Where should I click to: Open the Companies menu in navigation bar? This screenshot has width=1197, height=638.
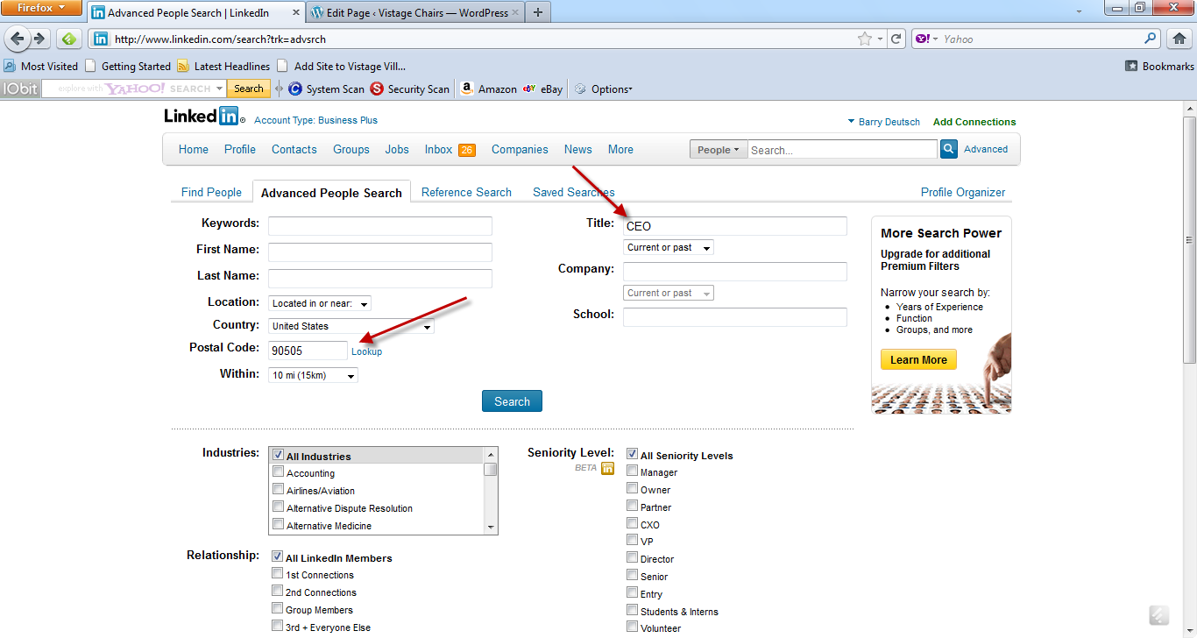point(520,150)
